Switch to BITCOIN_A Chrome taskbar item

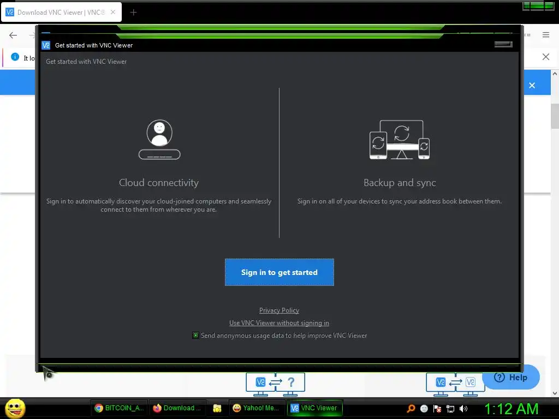click(x=119, y=408)
